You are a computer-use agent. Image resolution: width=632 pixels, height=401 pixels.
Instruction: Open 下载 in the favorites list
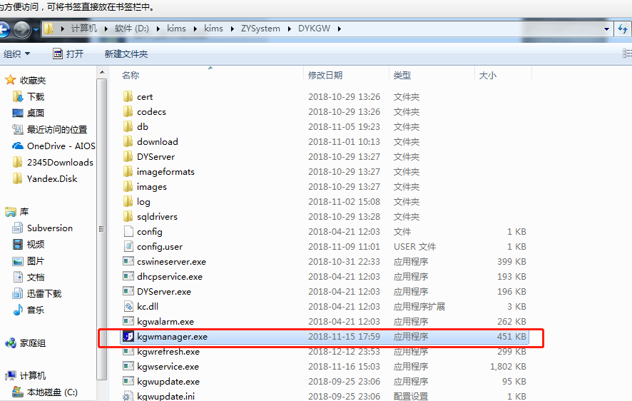[x=36, y=97]
